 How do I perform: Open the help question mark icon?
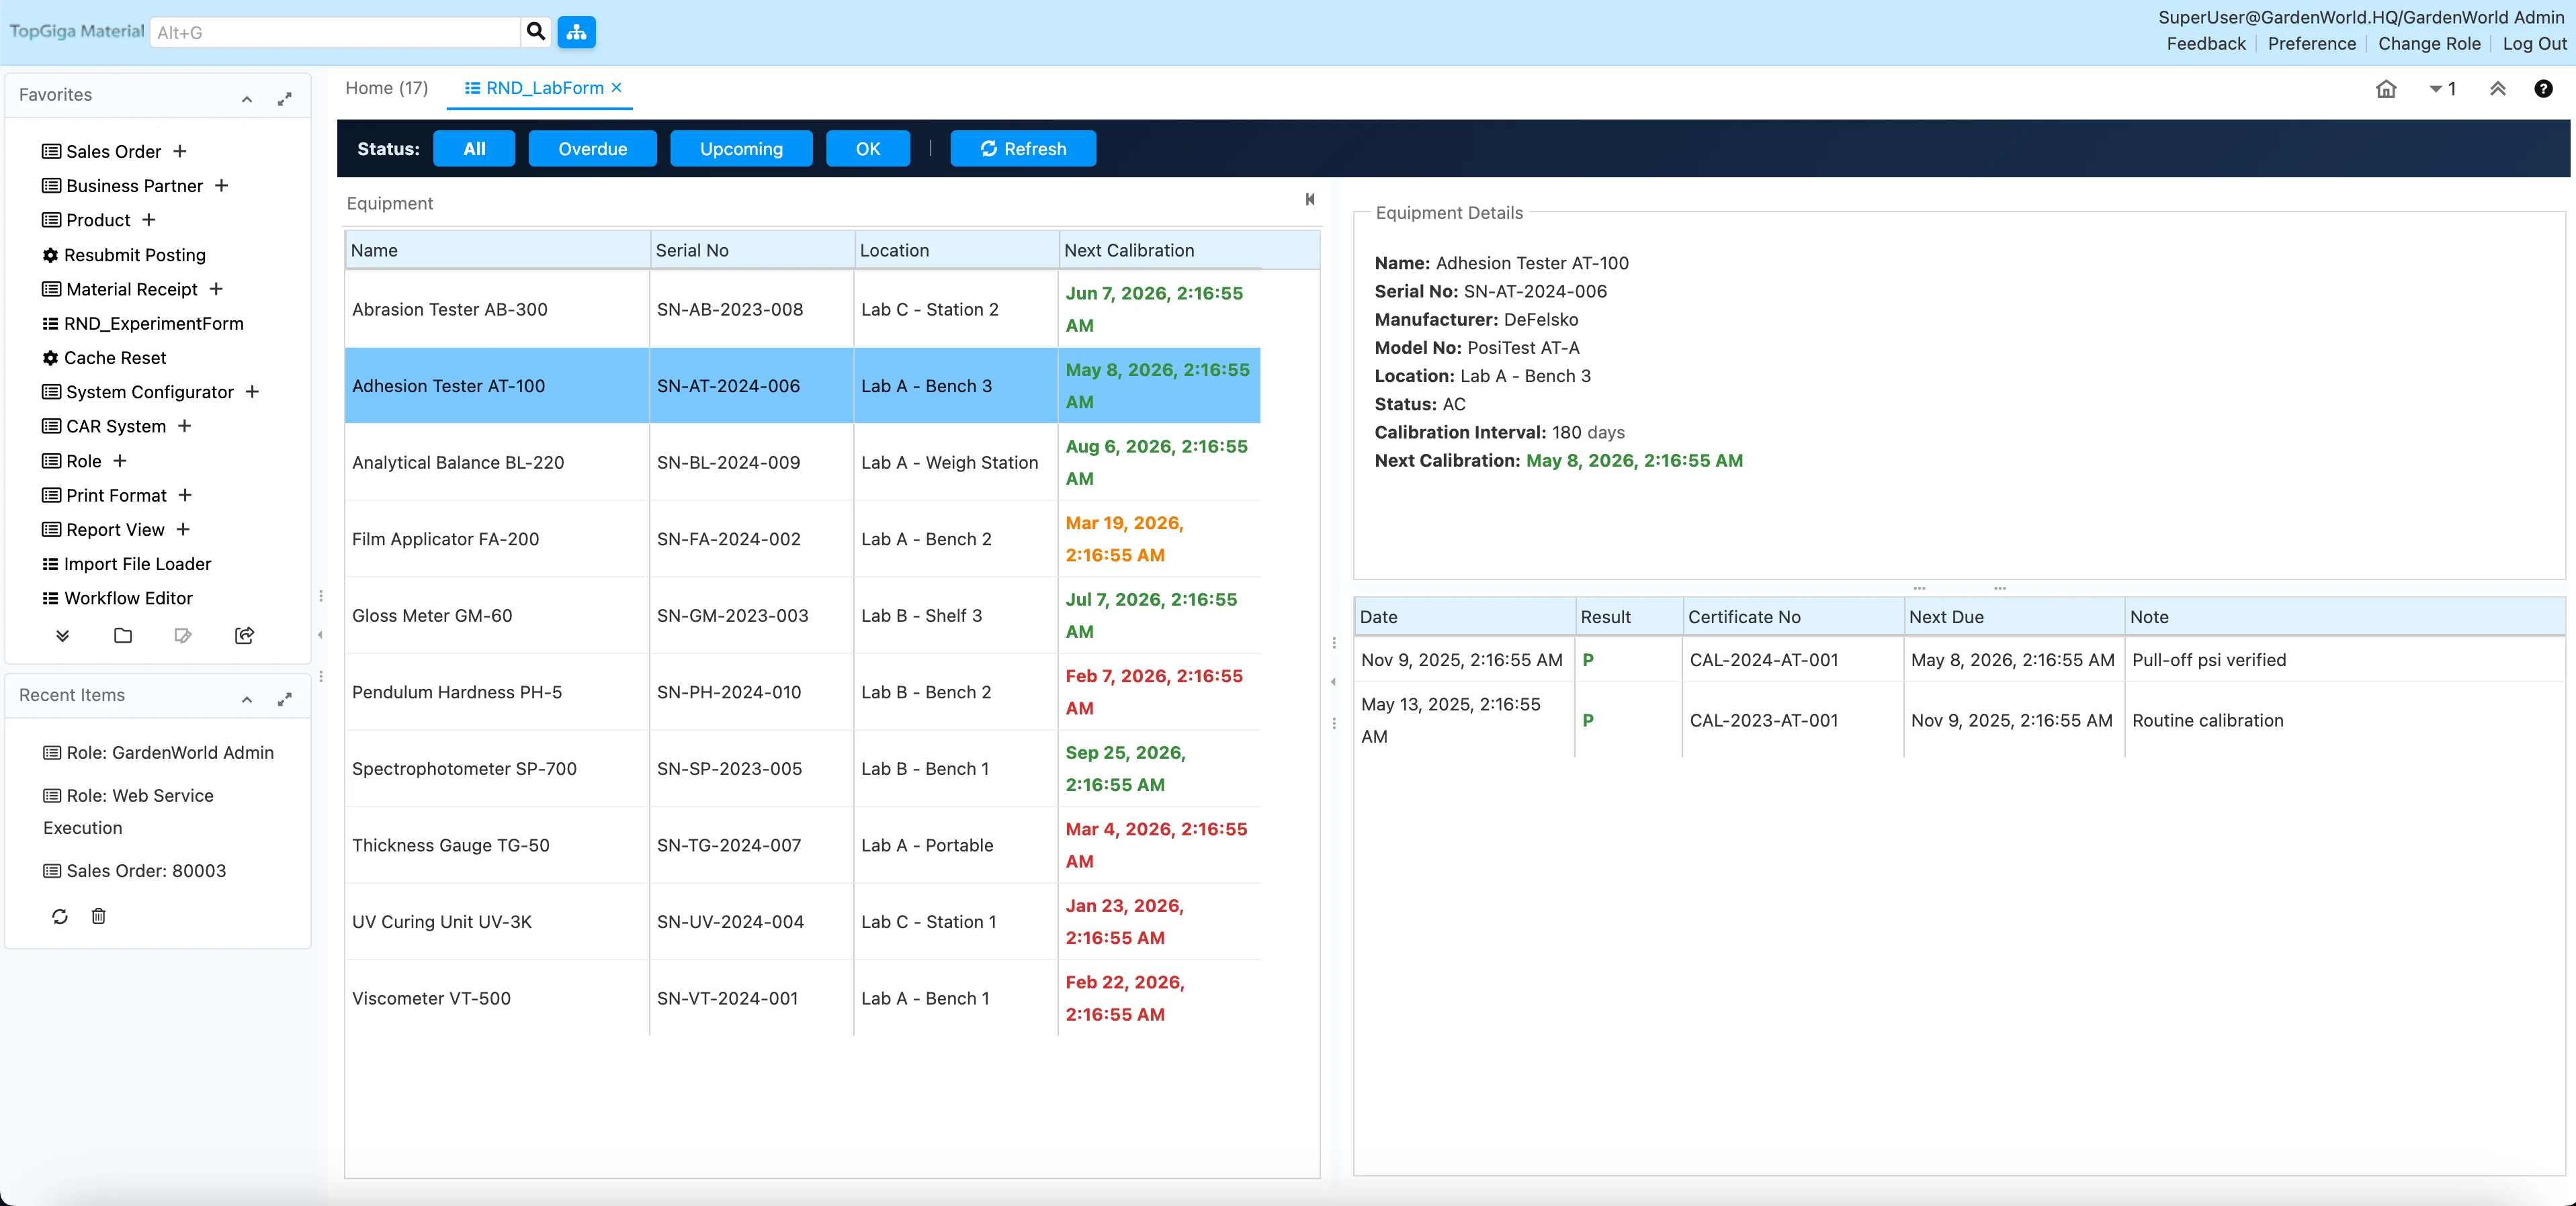point(2543,89)
